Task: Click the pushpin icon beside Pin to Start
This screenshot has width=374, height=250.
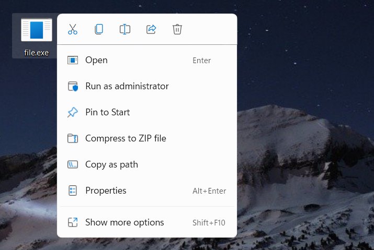Action: pyautogui.click(x=73, y=112)
